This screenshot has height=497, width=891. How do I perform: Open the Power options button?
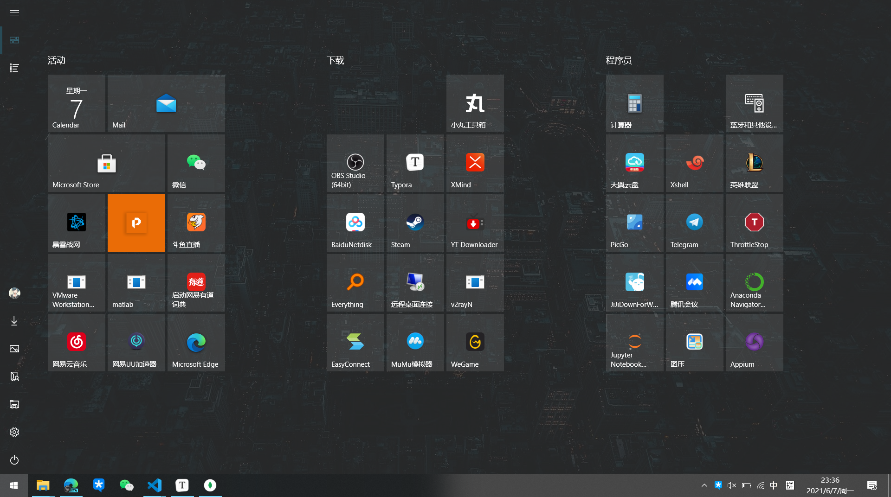pos(14,460)
